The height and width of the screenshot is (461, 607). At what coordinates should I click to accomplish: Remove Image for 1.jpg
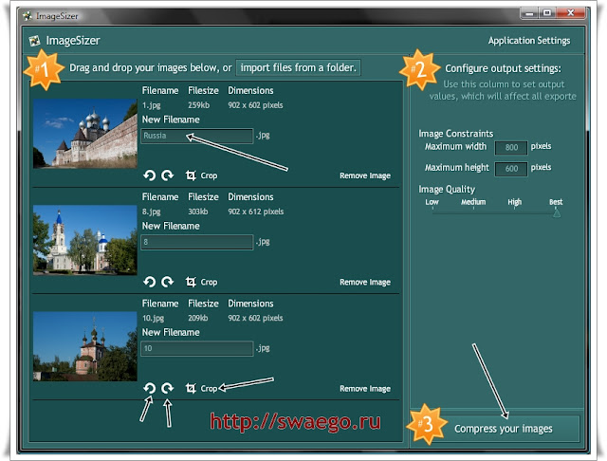(365, 175)
